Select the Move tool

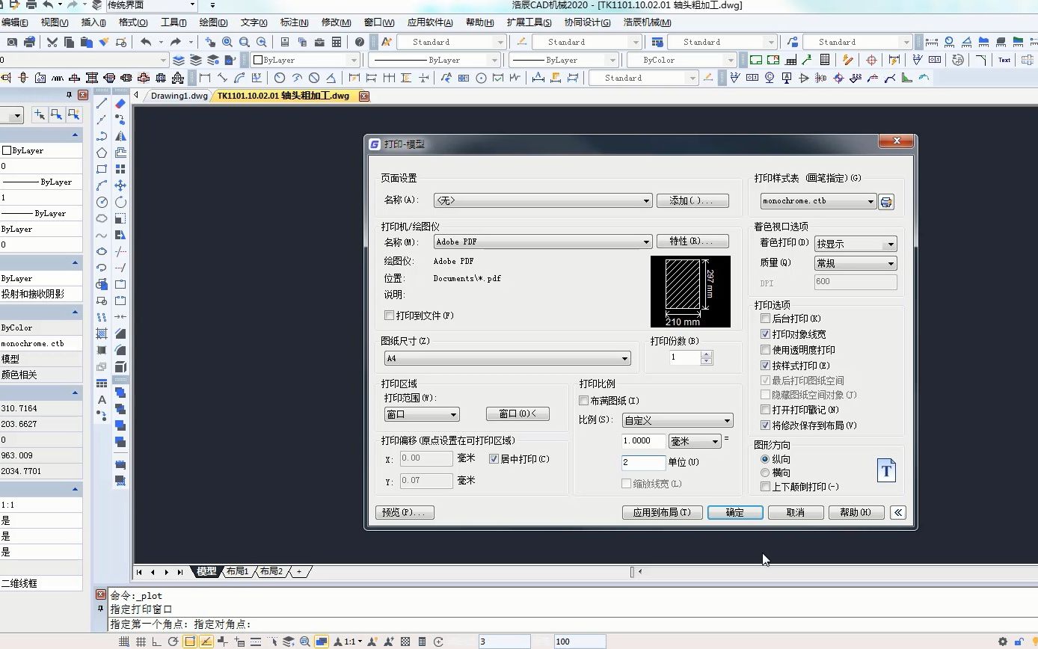click(x=120, y=185)
